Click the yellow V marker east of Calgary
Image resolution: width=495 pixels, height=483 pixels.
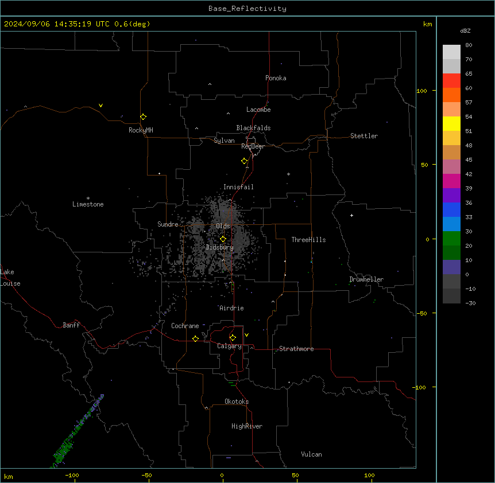click(x=246, y=335)
